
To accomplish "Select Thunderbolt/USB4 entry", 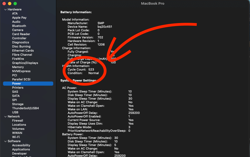I will click(25, 108).
